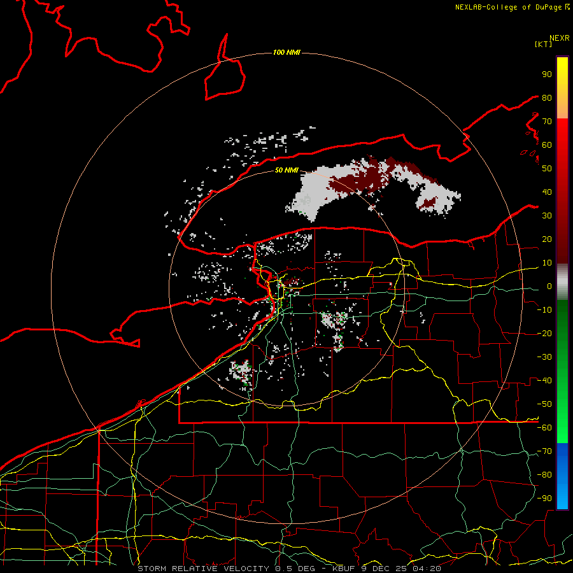Click the "50 NMI" range ring label
The width and height of the screenshot is (573, 573).
[286, 170]
